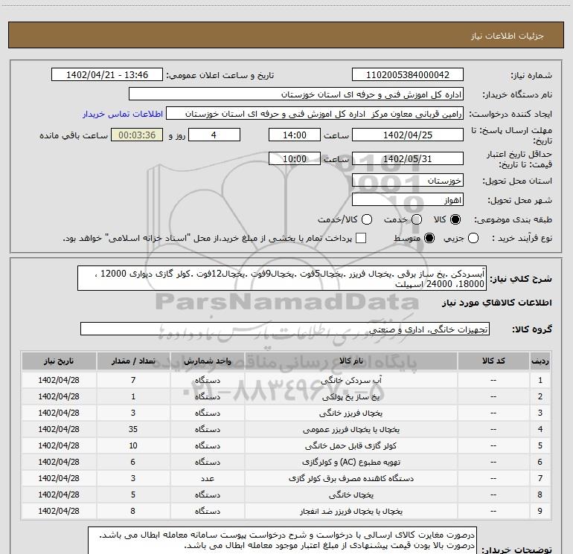Click the announcement date field 1402/04/21 - 13:46

107,74
